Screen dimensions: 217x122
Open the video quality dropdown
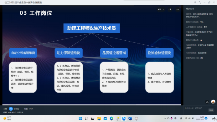pos(161,9)
